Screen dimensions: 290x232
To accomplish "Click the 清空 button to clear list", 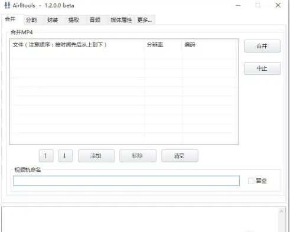I will tap(180, 156).
